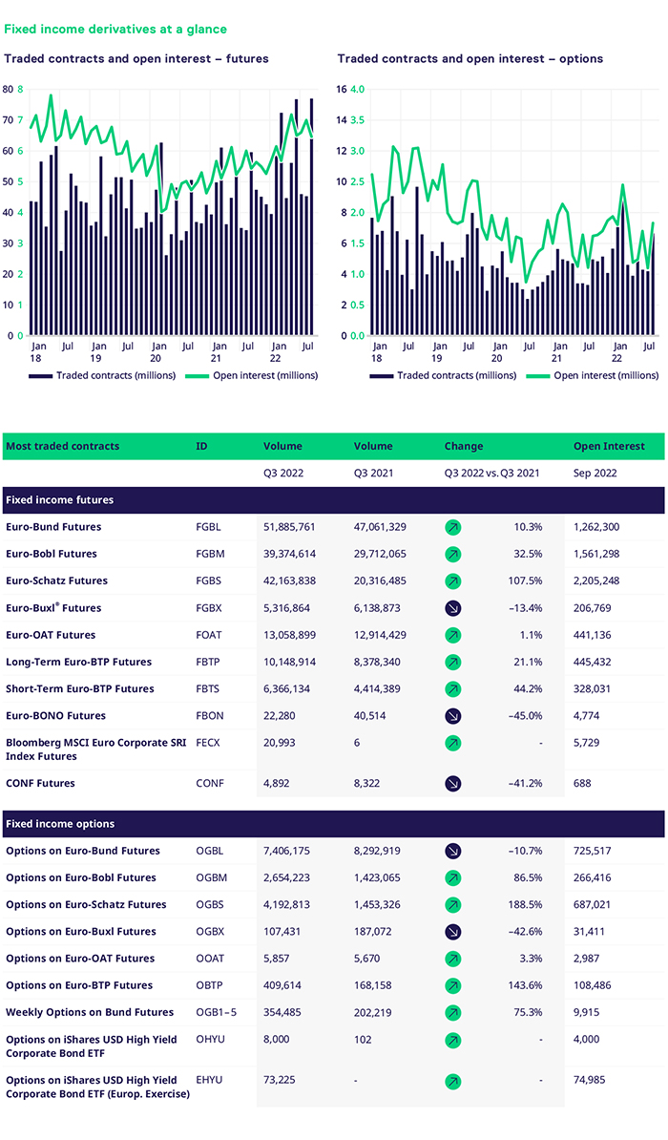Click the FGBL contract ID cell
The height and width of the screenshot is (1140, 668).
(x=209, y=527)
